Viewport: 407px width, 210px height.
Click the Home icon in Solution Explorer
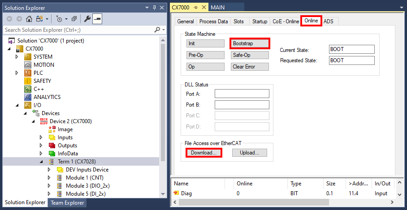tap(29, 19)
